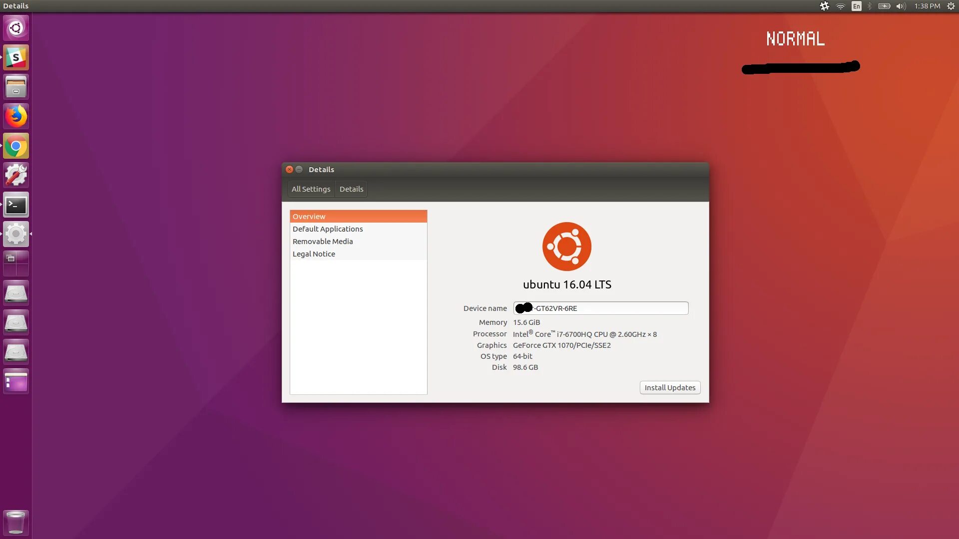Screen dimensions: 959x539
Task: Open Slack from the launcher
Action: (16, 57)
